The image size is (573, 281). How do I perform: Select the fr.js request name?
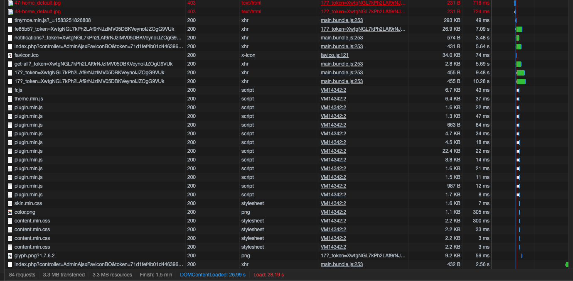tap(18, 90)
